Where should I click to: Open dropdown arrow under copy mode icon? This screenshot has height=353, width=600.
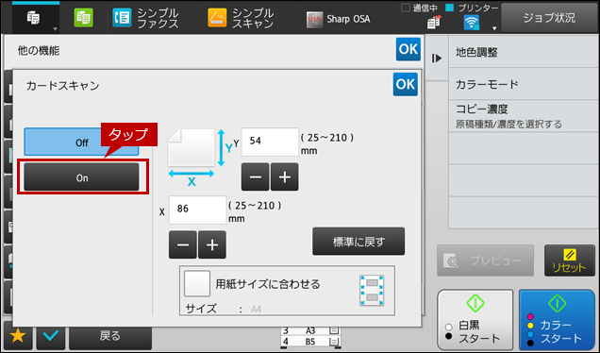tap(55, 29)
